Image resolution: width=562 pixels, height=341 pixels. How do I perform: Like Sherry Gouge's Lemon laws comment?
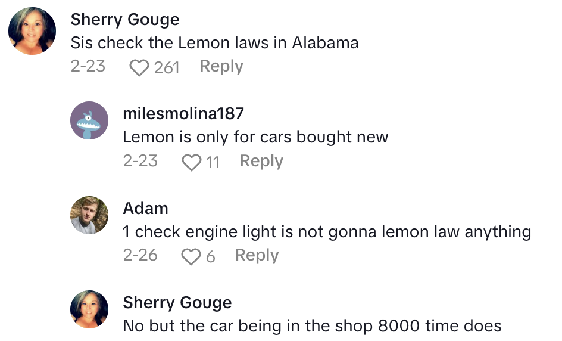coord(139,67)
